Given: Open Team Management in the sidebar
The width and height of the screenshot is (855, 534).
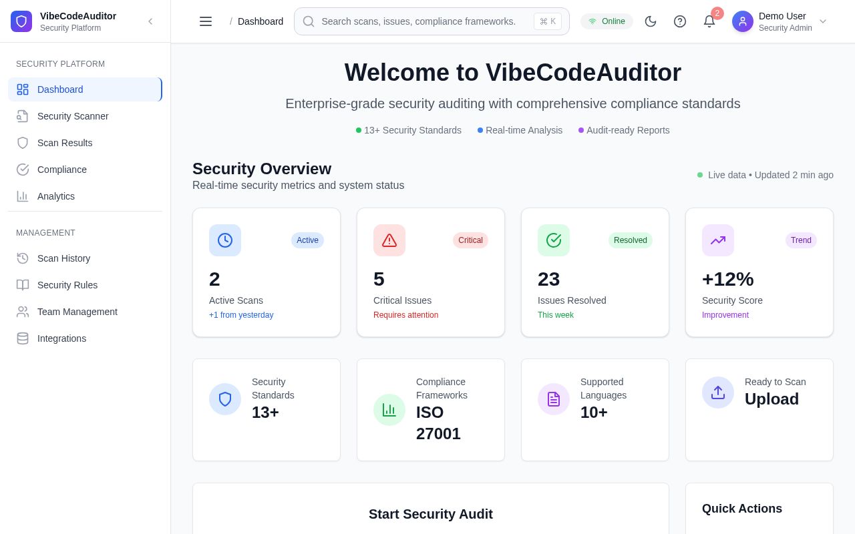Looking at the screenshot, I should 85,312.
